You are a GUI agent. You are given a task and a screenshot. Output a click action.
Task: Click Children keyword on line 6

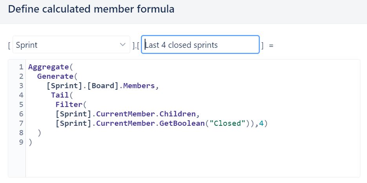pos(177,114)
